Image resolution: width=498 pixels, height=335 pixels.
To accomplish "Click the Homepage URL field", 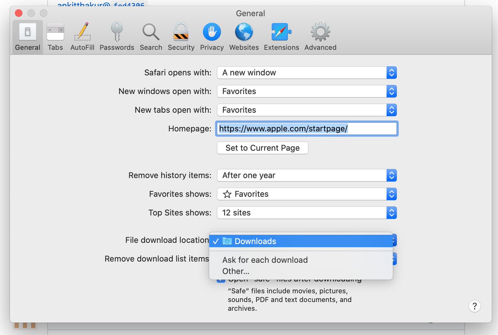I will (307, 129).
